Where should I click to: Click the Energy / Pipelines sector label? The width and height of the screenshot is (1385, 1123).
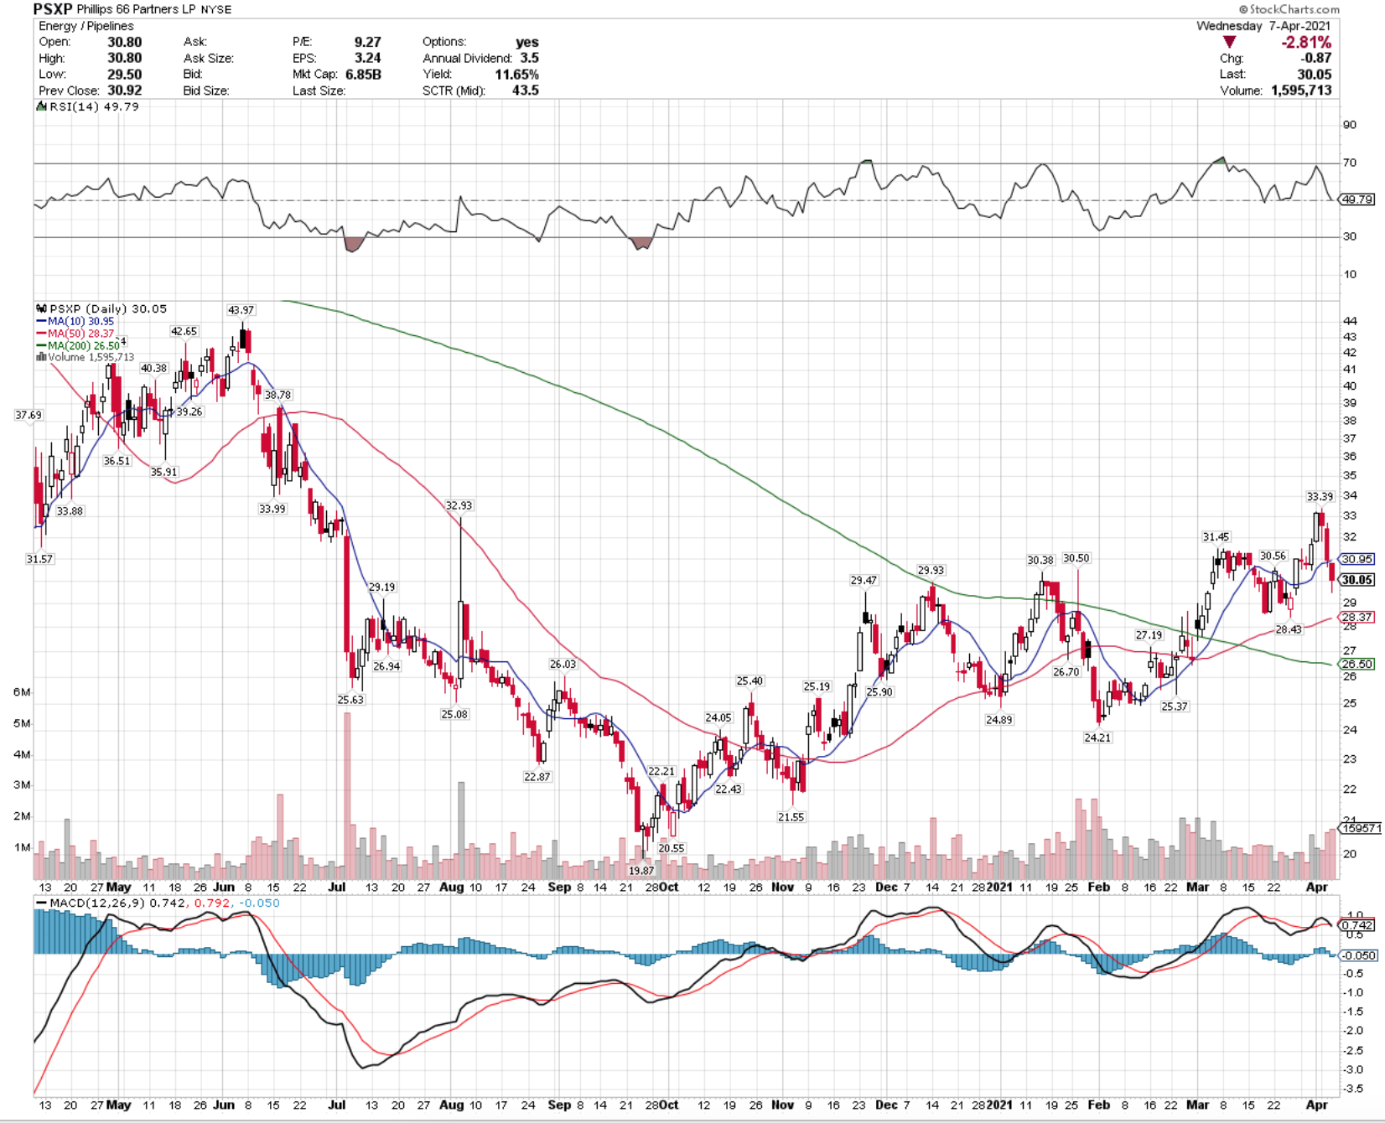click(86, 26)
